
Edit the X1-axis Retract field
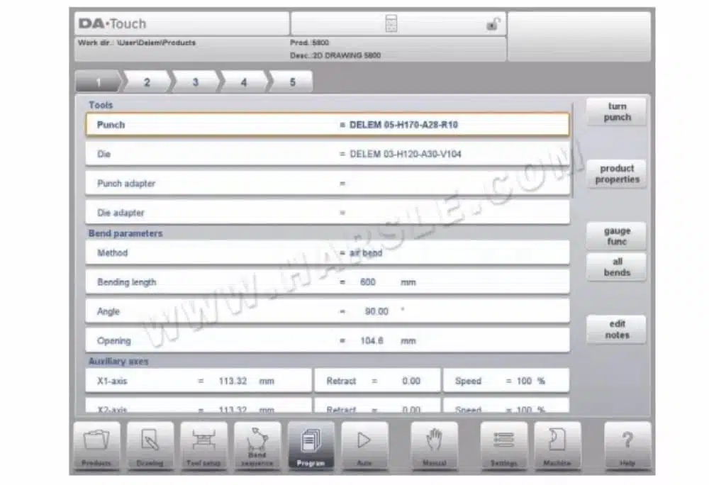coord(377,381)
